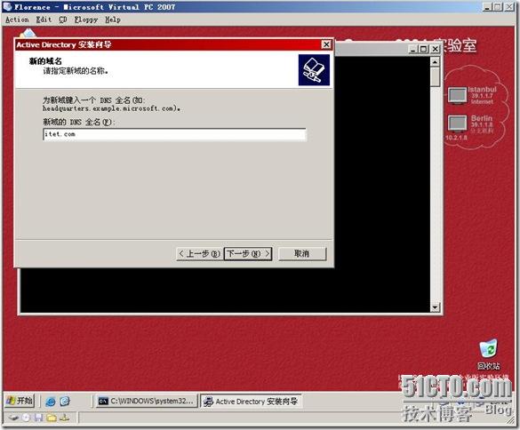This screenshot has width=520, height=430.
Task: Click the shared folders icon in Virtual PC status bar
Action: coord(52,418)
